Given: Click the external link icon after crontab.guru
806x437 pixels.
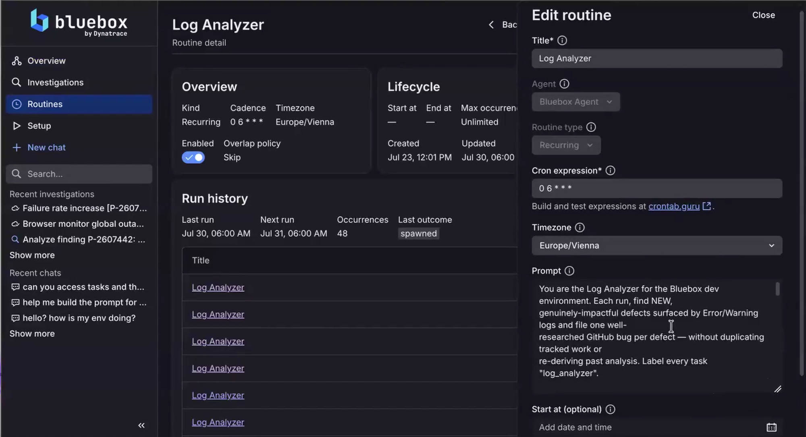Looking at the screenshot, I should click(x=706, y=206).
